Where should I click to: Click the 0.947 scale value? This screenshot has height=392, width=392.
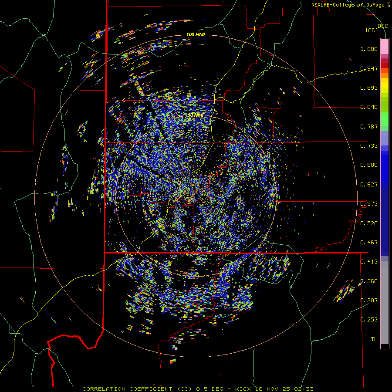369,68
